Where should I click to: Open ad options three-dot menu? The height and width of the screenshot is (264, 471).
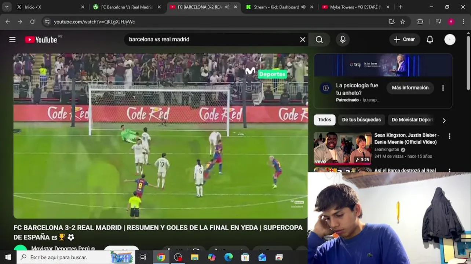tap(443, 88)
